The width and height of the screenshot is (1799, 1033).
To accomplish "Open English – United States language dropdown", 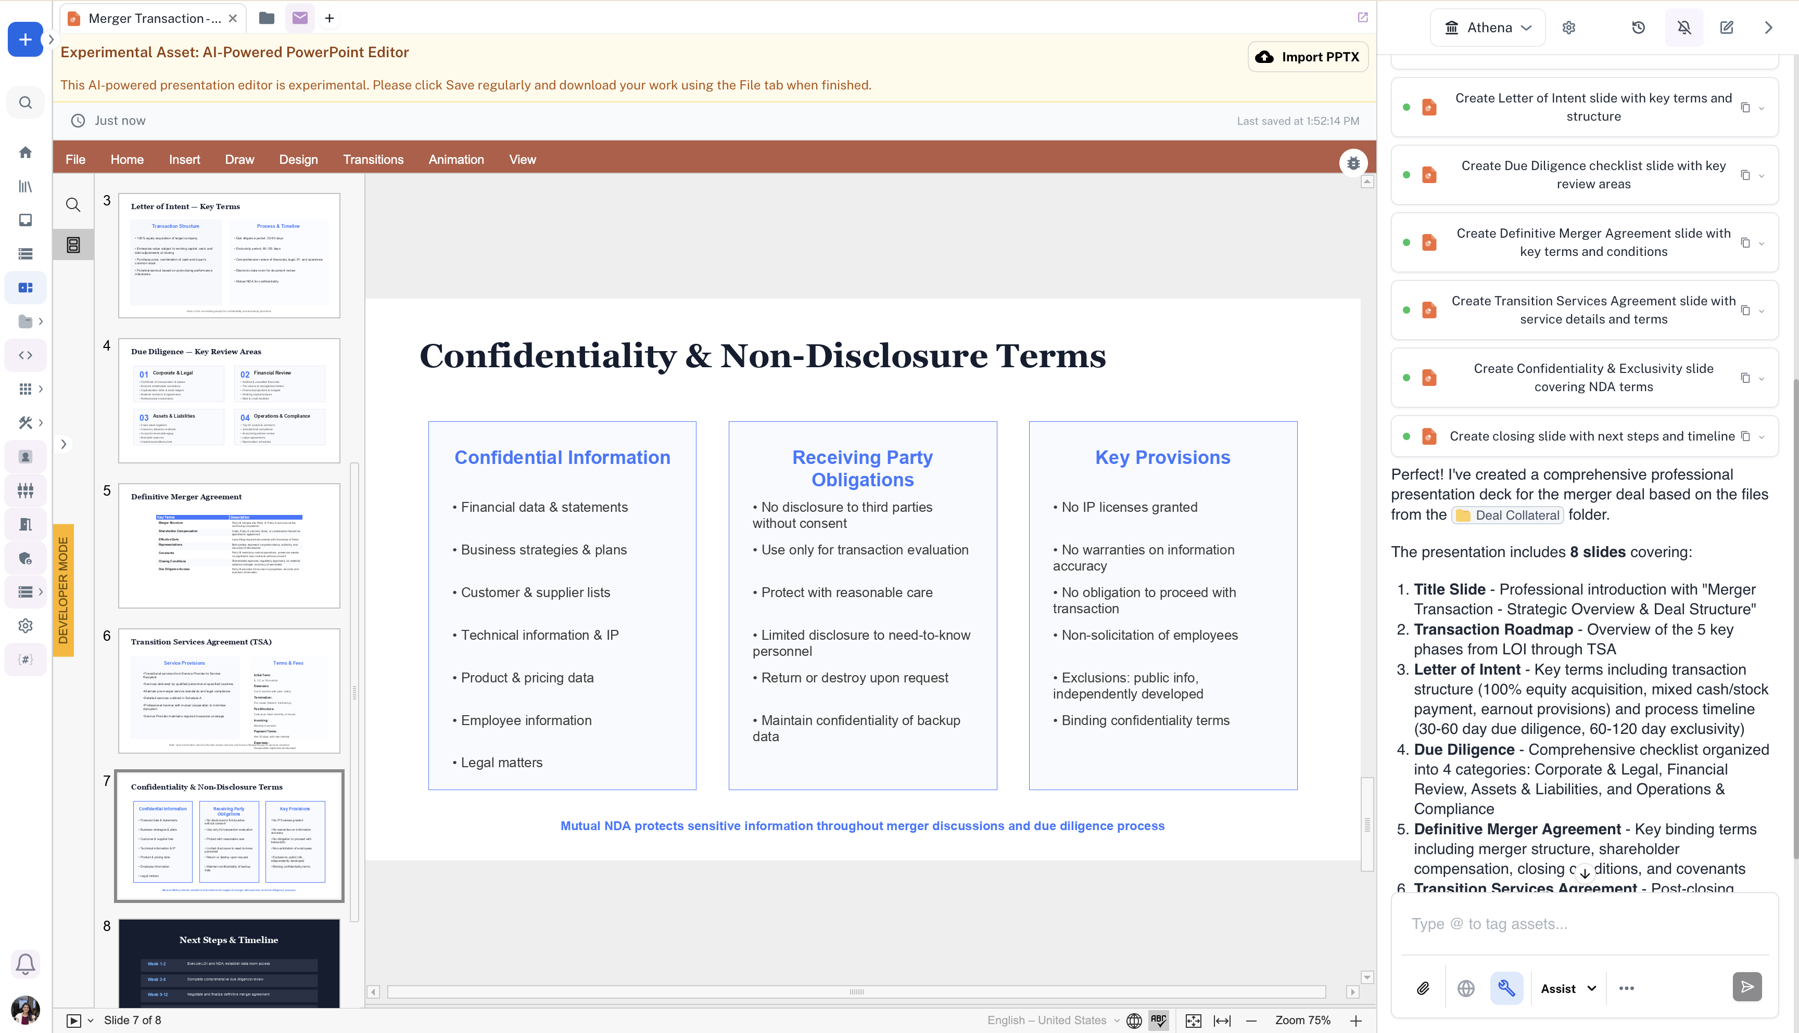I will coord(1053,1020).
